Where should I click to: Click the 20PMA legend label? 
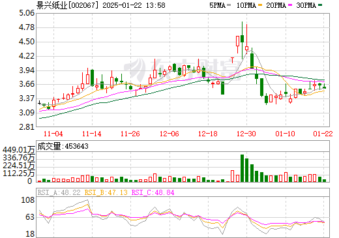(276, 5)
